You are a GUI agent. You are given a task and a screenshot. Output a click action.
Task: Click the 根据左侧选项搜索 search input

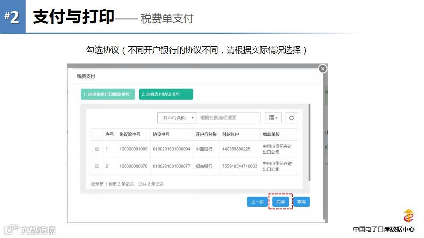[228, 118]
